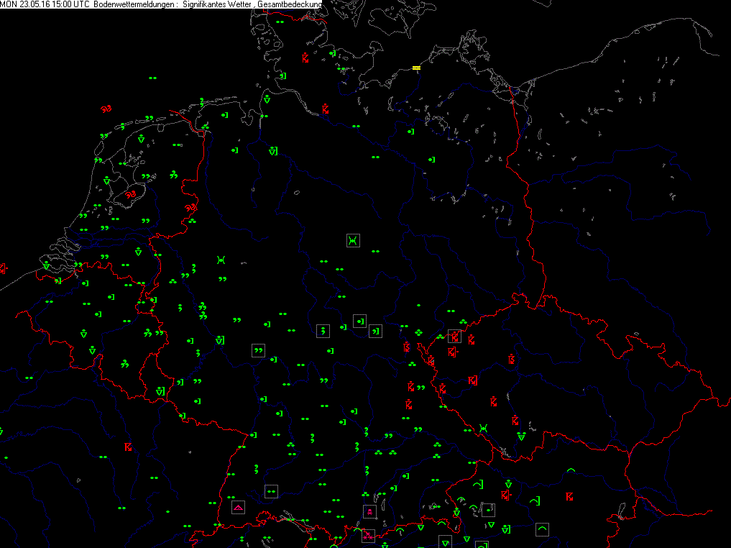The height and width of the screenshot is (548, 731).
Task: Click the boxed green arc symbol at lower right
Action: click(542, 529)
